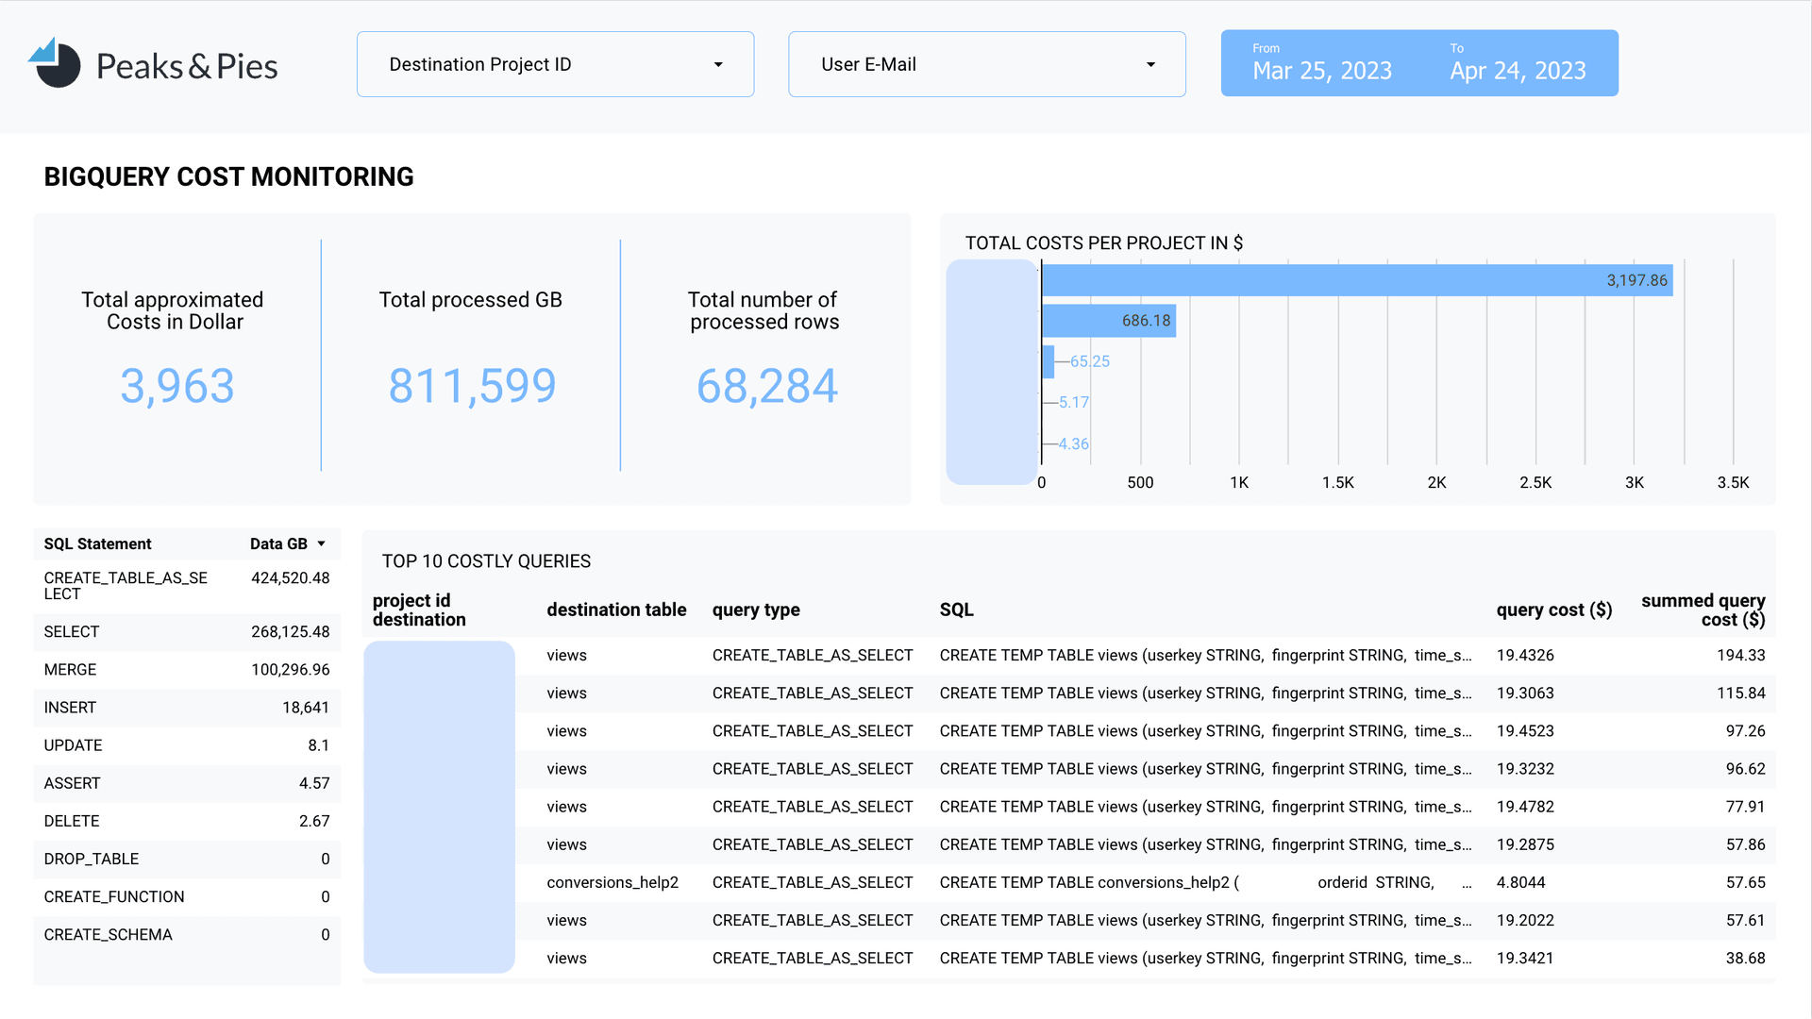
Task: Click the To date Apr 24, 2023
Action: pos(1518,71)
